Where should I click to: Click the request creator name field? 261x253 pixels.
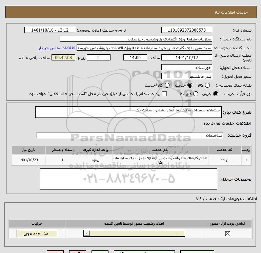144,48
